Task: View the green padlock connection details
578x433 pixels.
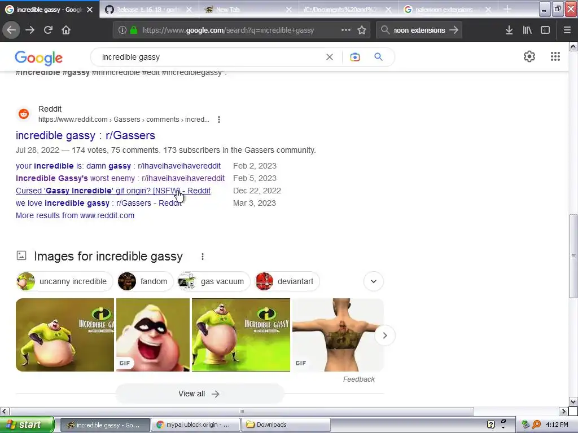Action: [134, 30]
